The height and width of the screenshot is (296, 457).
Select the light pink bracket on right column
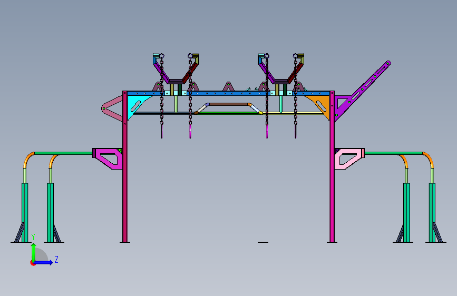point(349,159)
